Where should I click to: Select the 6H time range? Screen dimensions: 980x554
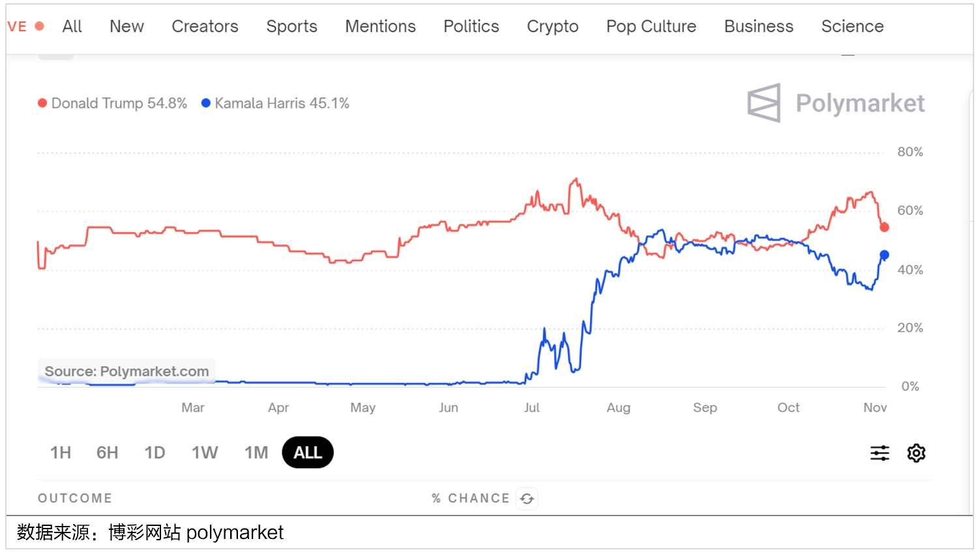tap(108, 453)
